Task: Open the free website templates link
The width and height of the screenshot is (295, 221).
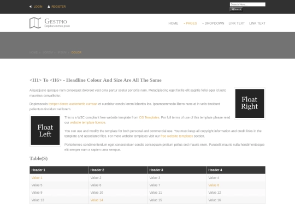Action: point(176,136)
